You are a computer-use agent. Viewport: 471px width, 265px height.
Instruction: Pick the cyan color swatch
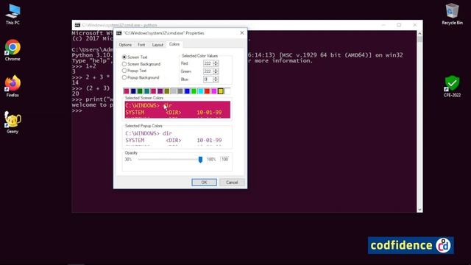(x=200, y=91)
